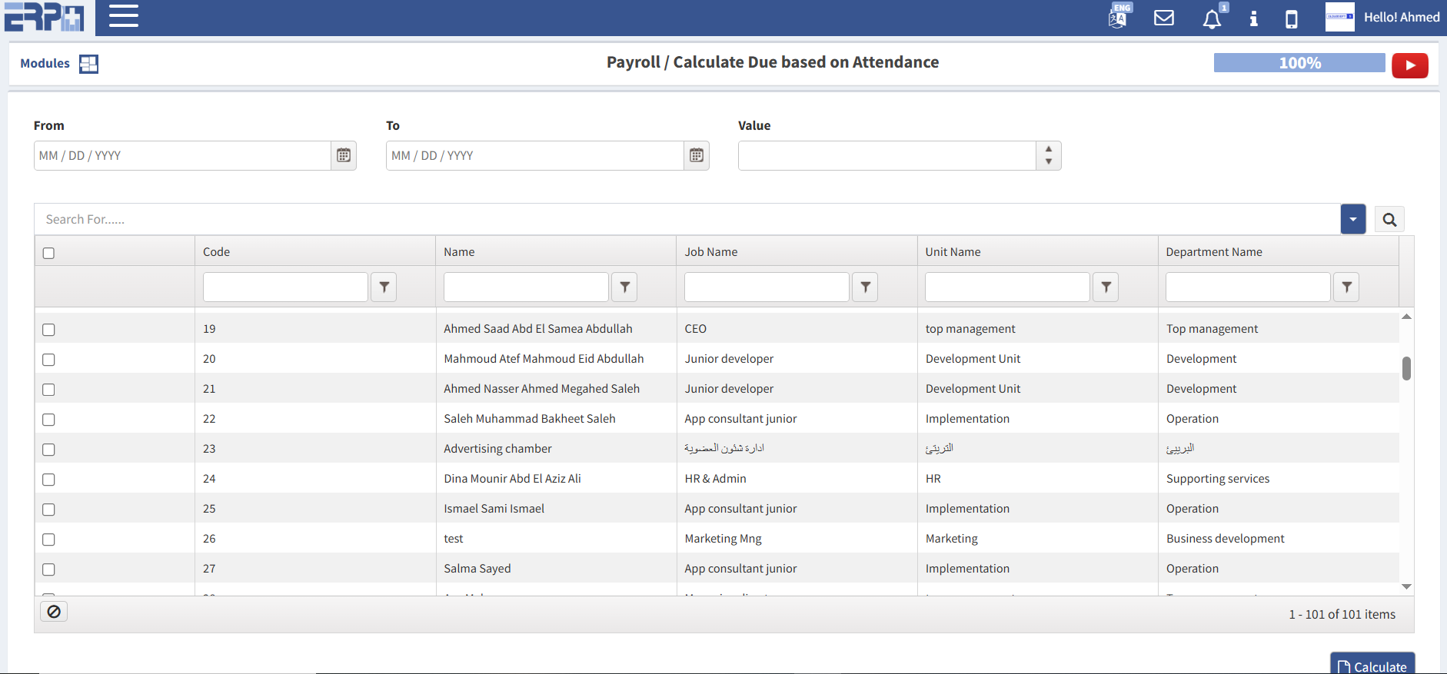Viewport: 1447px width, 674px height.
Task: Tick the select-all checkbox in header
Action: coord(48,253)
